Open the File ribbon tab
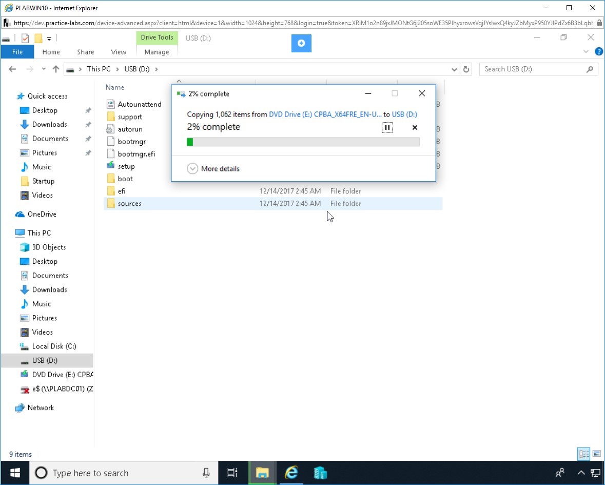 click(17, 52)
